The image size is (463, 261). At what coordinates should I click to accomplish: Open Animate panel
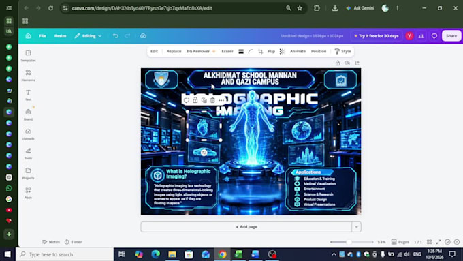298,51
